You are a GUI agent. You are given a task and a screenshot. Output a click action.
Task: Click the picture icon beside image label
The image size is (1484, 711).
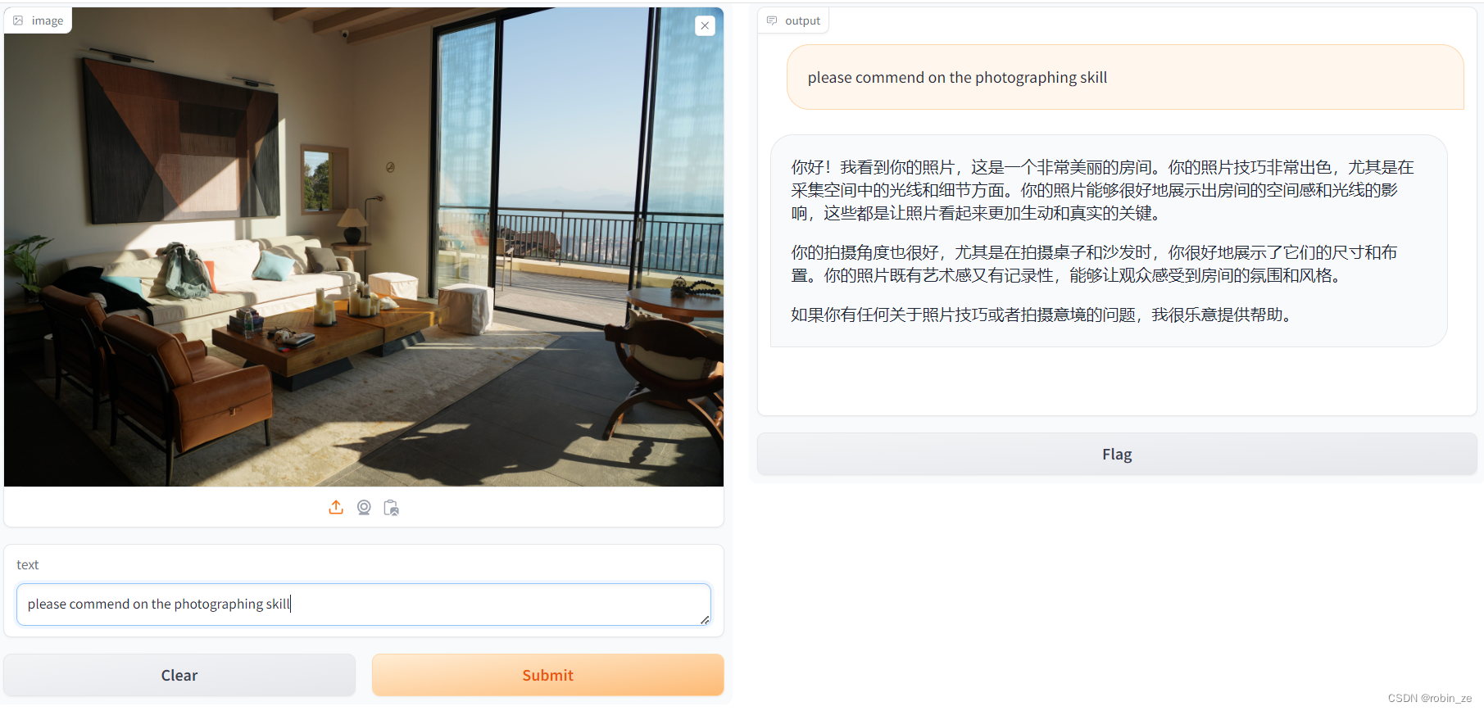(x=18, y=20)
